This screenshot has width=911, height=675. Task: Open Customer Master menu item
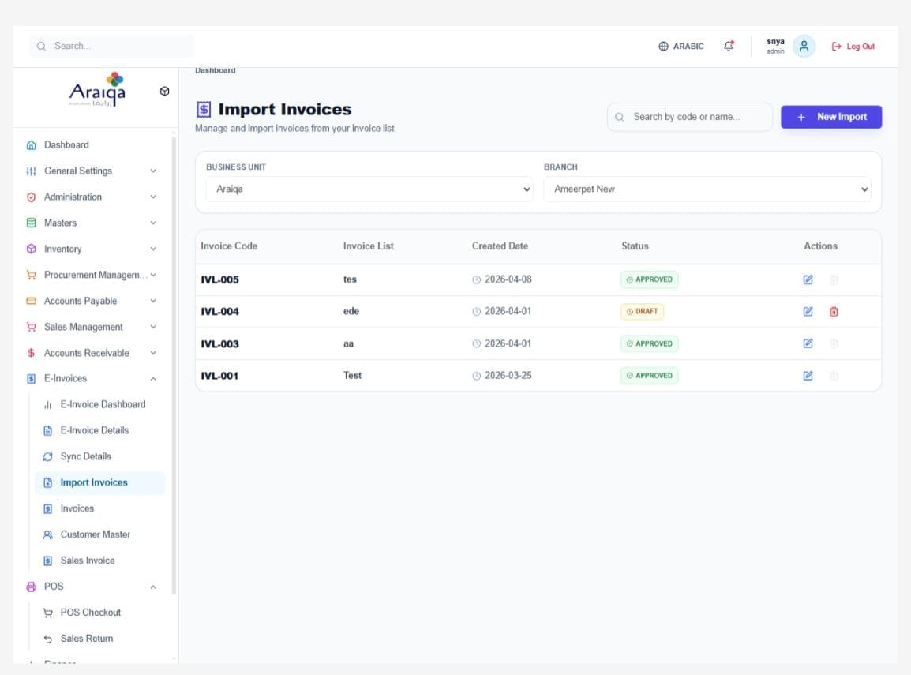pos(100,534)
